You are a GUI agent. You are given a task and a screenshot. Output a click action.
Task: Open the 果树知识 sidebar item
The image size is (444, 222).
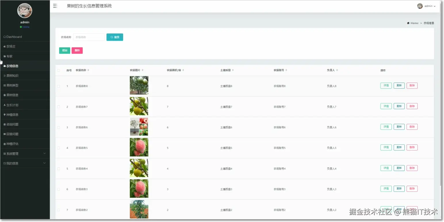pos(25,76)
